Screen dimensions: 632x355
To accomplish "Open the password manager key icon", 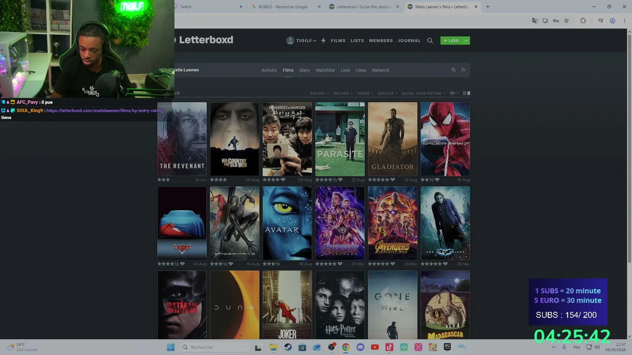I will pyautogui.click(x=556, y=21).
